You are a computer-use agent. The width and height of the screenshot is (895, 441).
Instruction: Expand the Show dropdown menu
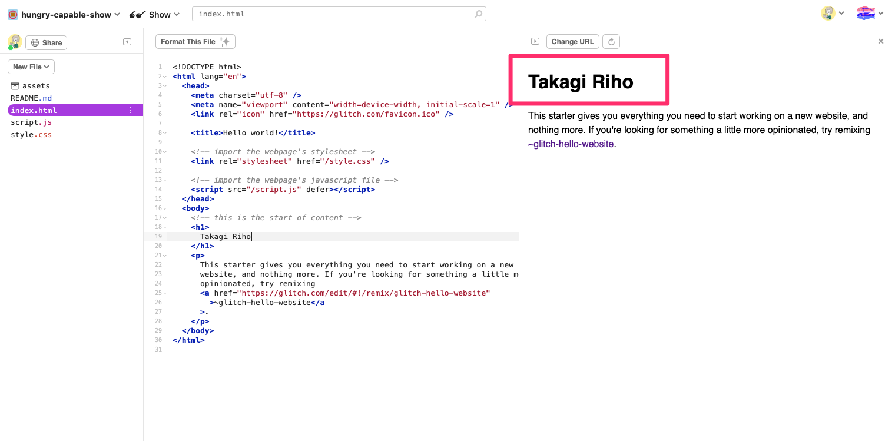coord(154,14)
